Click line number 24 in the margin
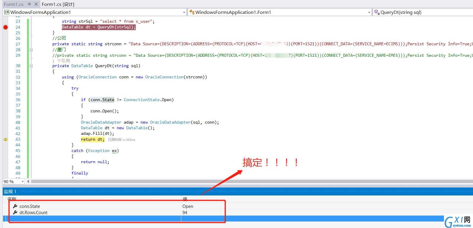Screen dimensions: 473x228 click(x=18, y=27)
